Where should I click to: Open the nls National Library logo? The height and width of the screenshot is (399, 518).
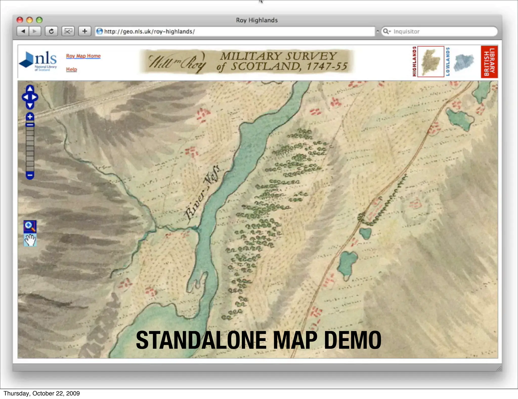coord(38,61)
